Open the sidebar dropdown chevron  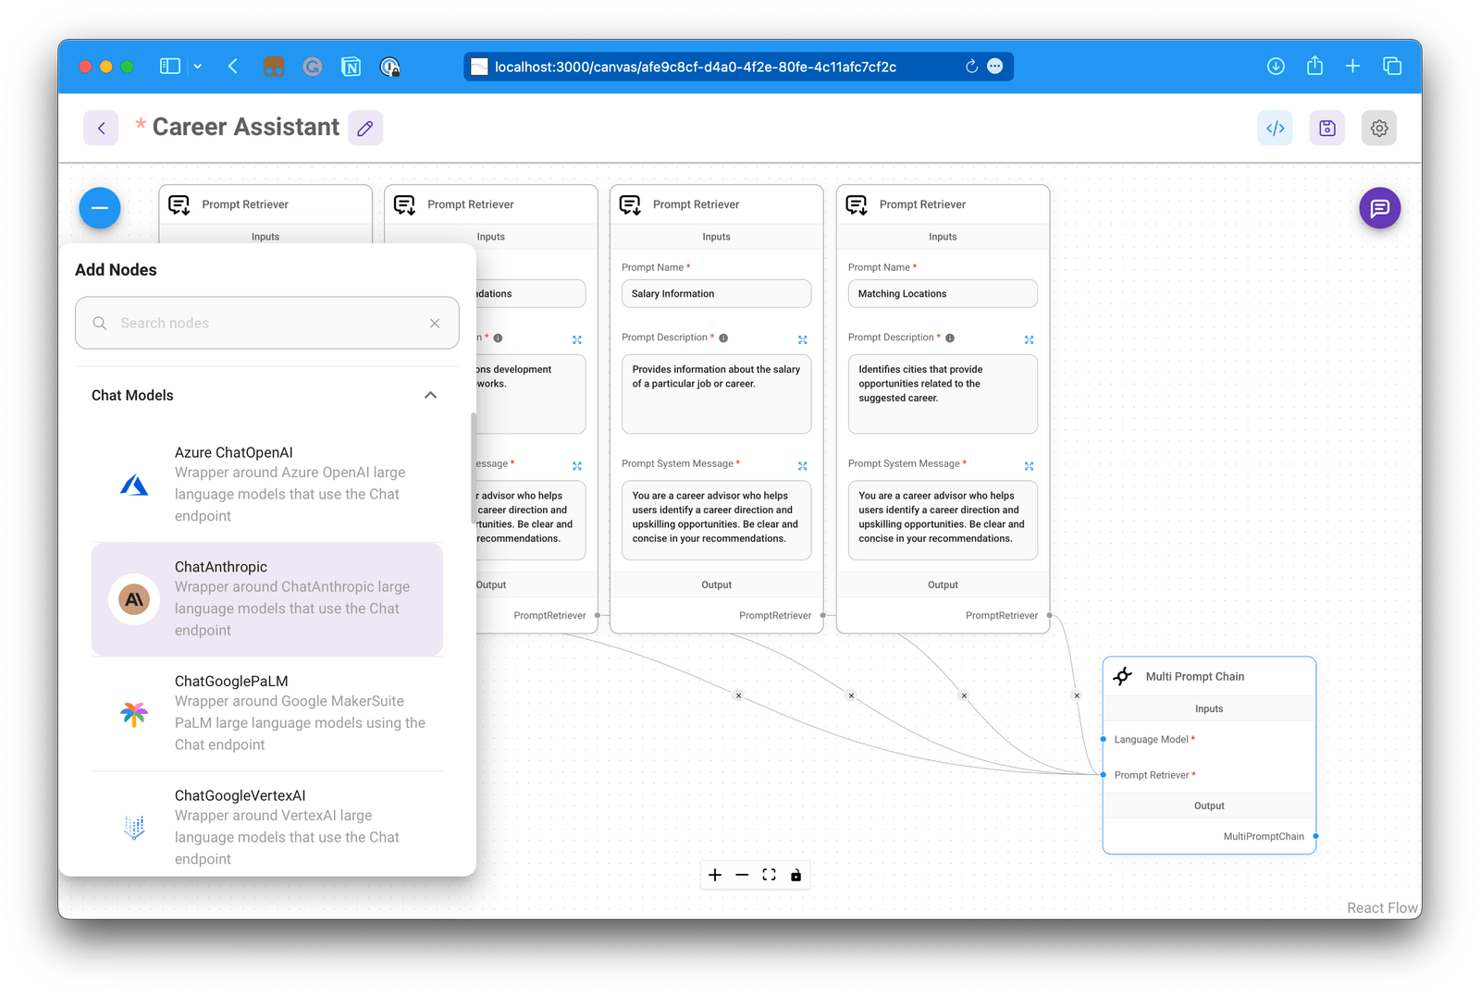click(198, 67)
